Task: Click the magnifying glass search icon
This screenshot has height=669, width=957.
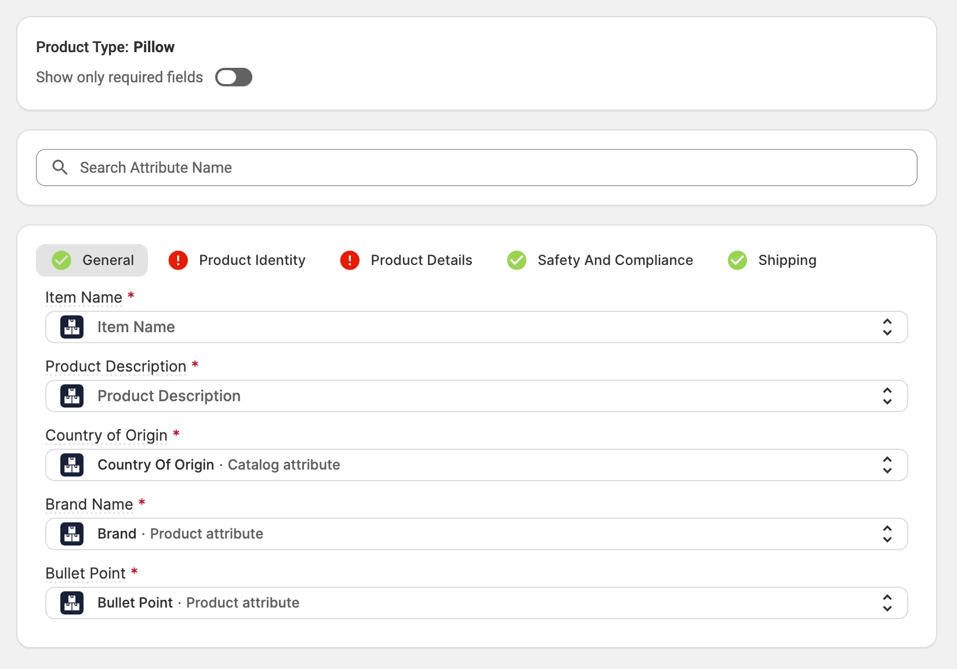Action: [60, 168]
